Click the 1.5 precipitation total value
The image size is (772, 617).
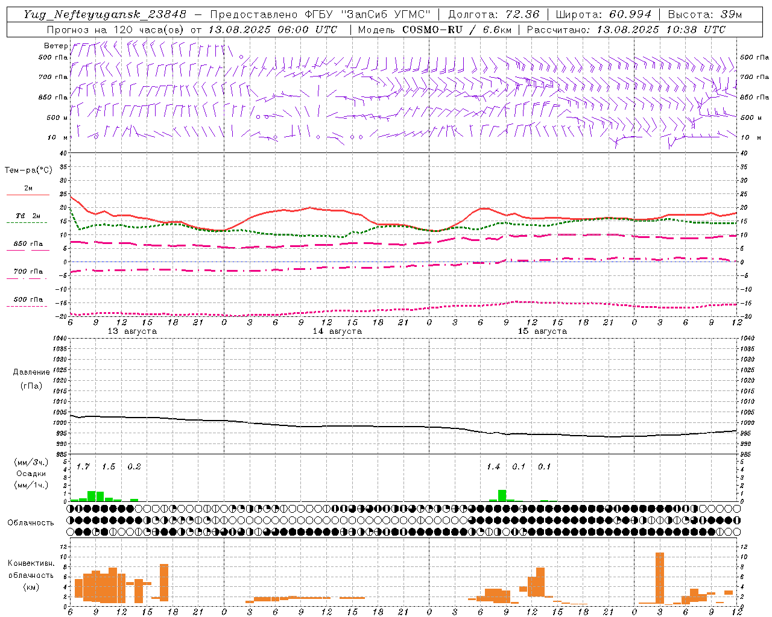click(109, 467)
